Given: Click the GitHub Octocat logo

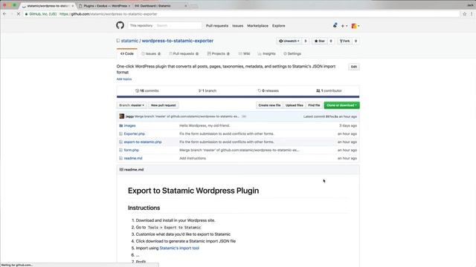Looking at the screenshot, I should pyautogui.click(x=120, y=25).
